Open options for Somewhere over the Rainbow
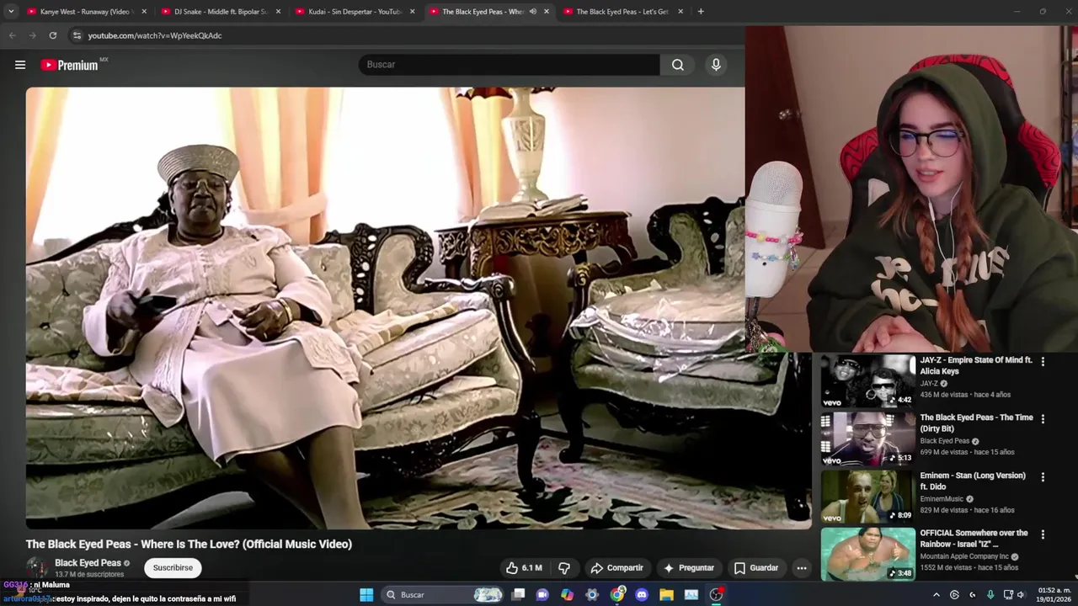This screenshot has width=1078, height=606. pyautogui.click(x=1043, y=534)
